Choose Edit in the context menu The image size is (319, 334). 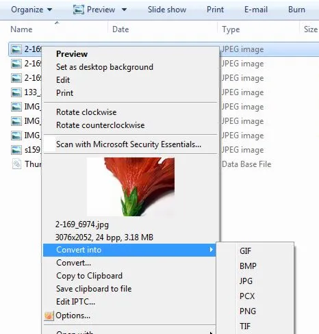point(63,80)
